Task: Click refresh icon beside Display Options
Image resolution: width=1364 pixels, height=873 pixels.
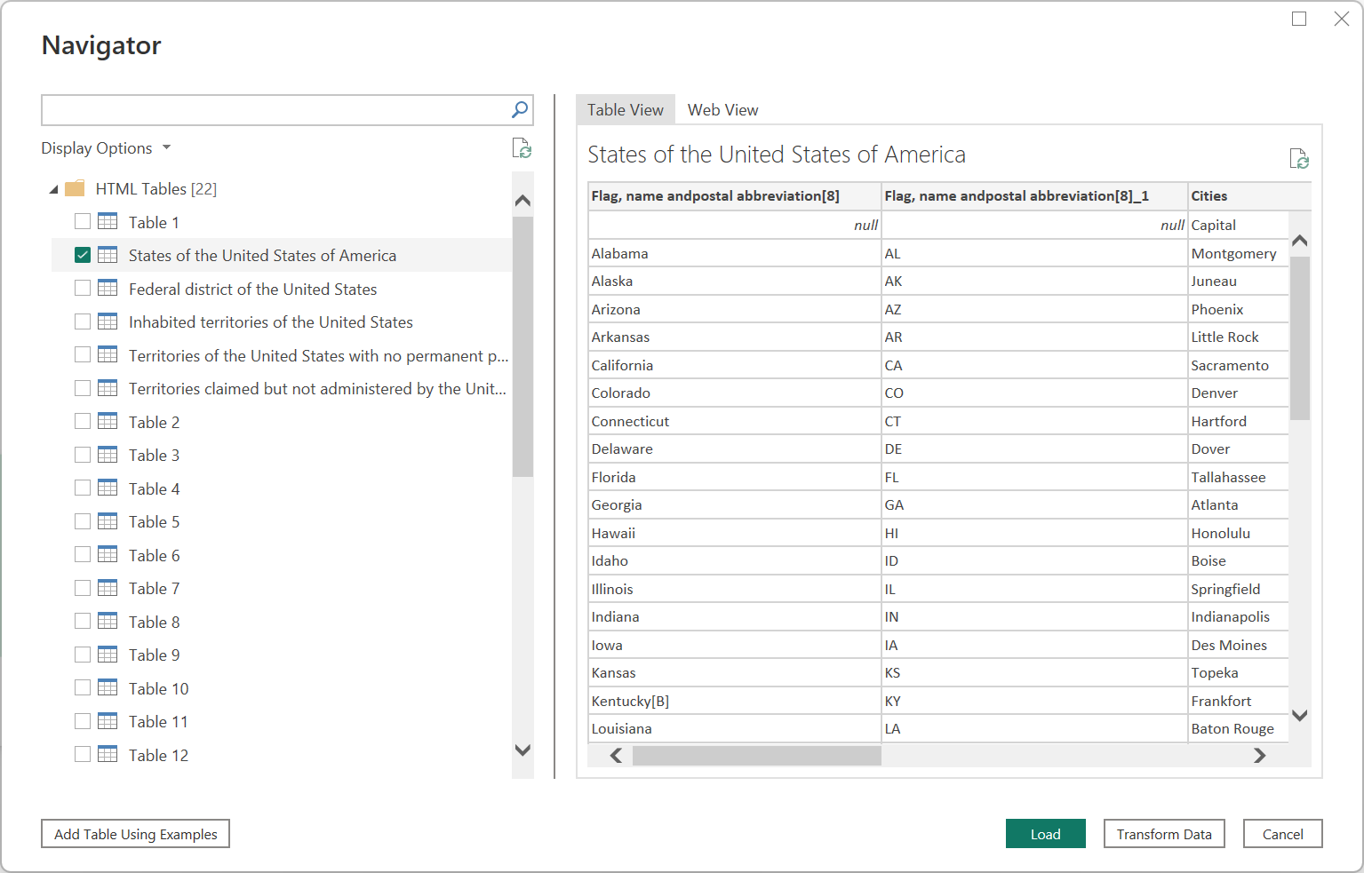Action: [522, 148]
